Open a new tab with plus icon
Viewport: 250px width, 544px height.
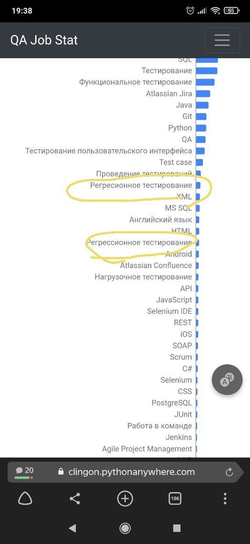tap(125, 499)
